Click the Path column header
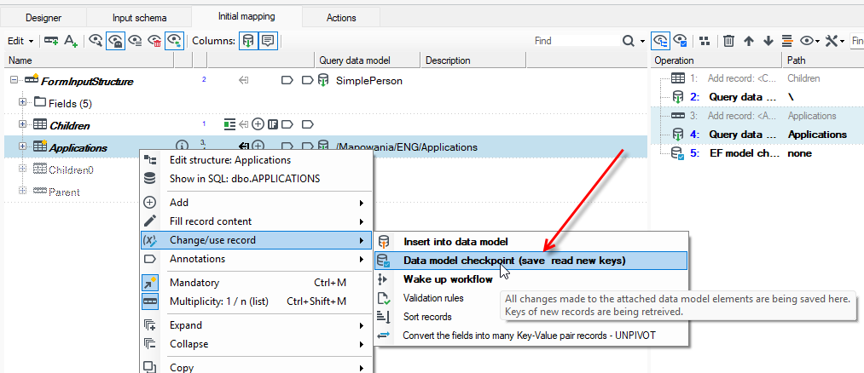The height and width of the screenshot is (373, 864). pyautogui.click(x=822, y=60)
